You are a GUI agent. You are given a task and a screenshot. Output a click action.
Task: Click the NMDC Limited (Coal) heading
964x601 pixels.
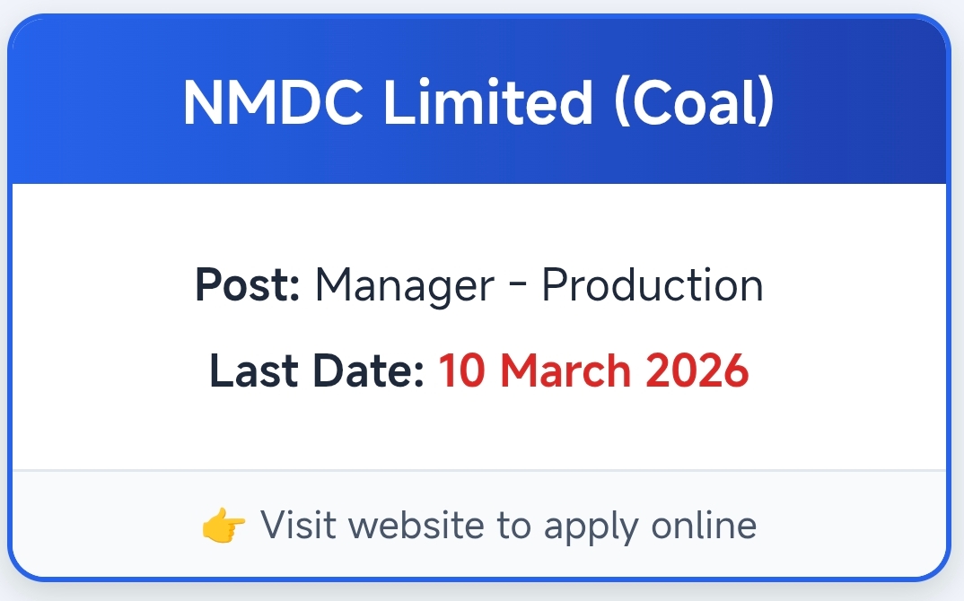click(478, 102)
